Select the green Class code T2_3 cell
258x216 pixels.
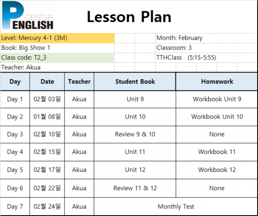pyautogui.click(x=58, y=58)
